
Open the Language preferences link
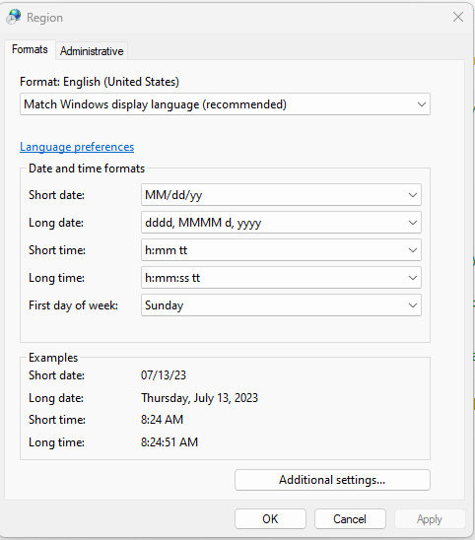pyautogui.click(x=77, y=147)
